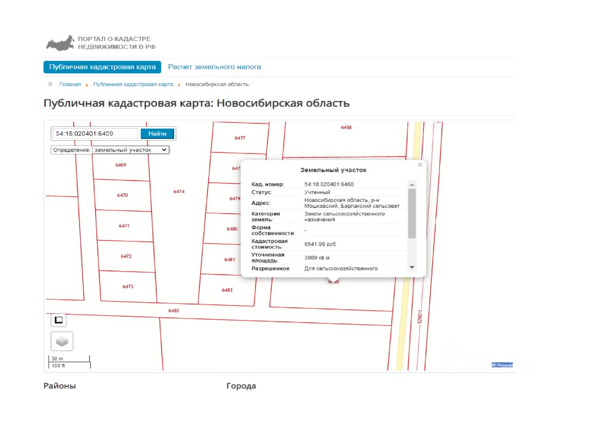Open 'Публичная кадастровая карта' tab
Screen dimensions: 603x426
coord(102,67)
